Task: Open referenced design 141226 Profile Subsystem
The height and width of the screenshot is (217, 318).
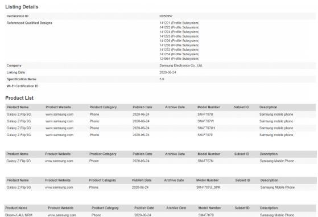Action: (179, 41)
